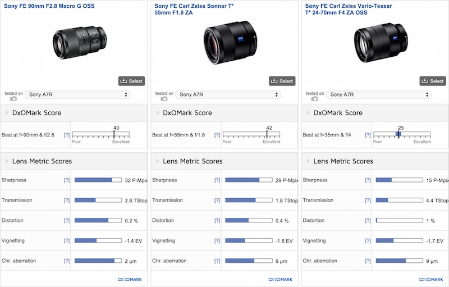449x287 pixels.
Task: Click the DxOMark Score section icon for 90mm lens
Action: pyautogui.click(x=6, y=113)
